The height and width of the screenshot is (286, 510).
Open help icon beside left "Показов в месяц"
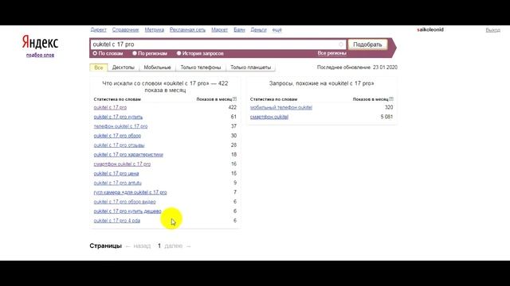coord(234,99)
